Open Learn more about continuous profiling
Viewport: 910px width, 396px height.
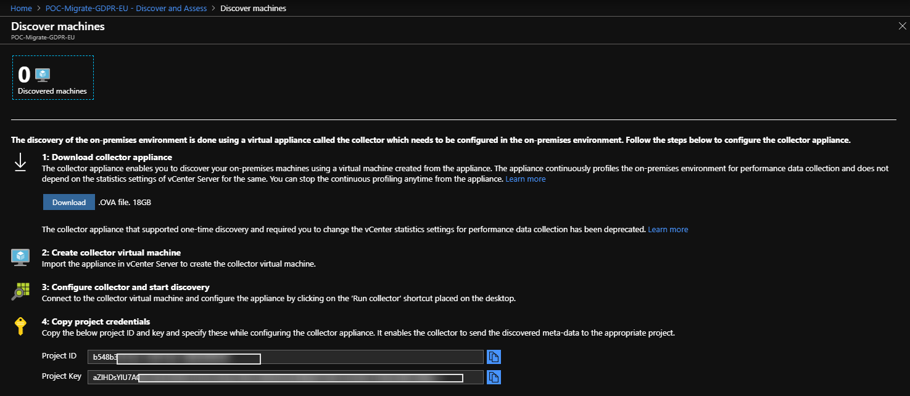[x=525, y=179]
